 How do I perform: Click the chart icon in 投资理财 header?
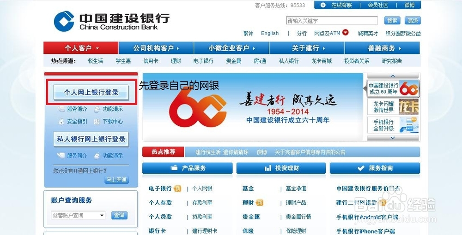[x=268, y=168]
